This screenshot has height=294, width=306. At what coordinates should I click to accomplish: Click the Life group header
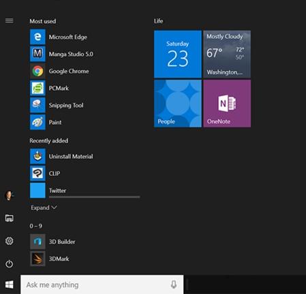tap(158, 21)
